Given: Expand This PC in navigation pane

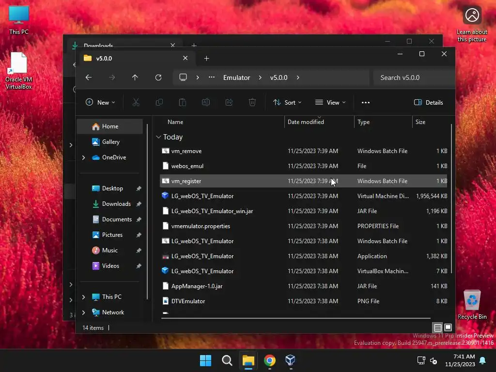Looking at the screenshot, I should (x=83, y=297).
